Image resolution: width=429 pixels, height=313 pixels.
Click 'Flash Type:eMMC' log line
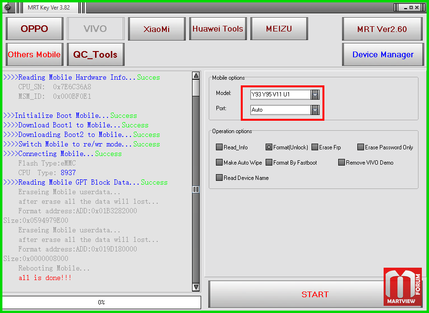[x=47, y=164]
